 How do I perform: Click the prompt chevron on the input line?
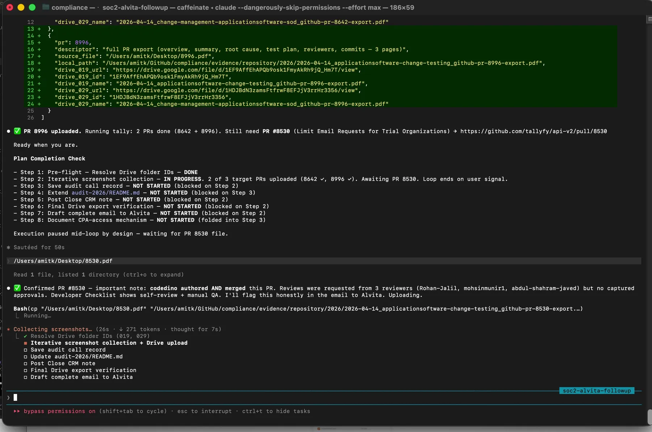(8, 398)
